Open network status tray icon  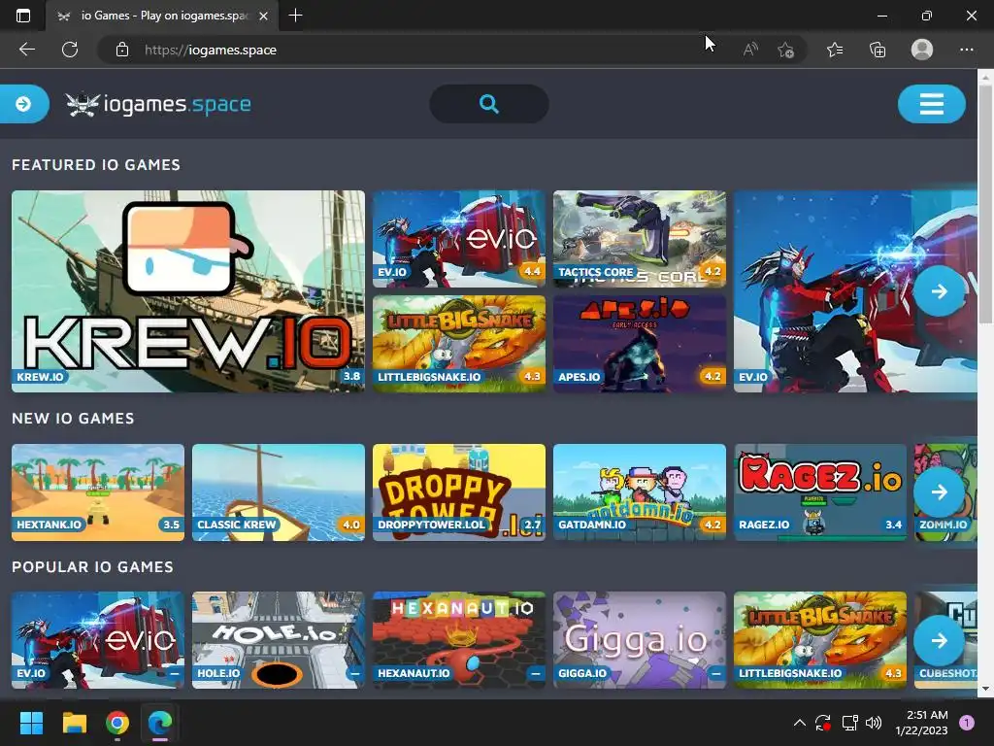click(849, 723)
